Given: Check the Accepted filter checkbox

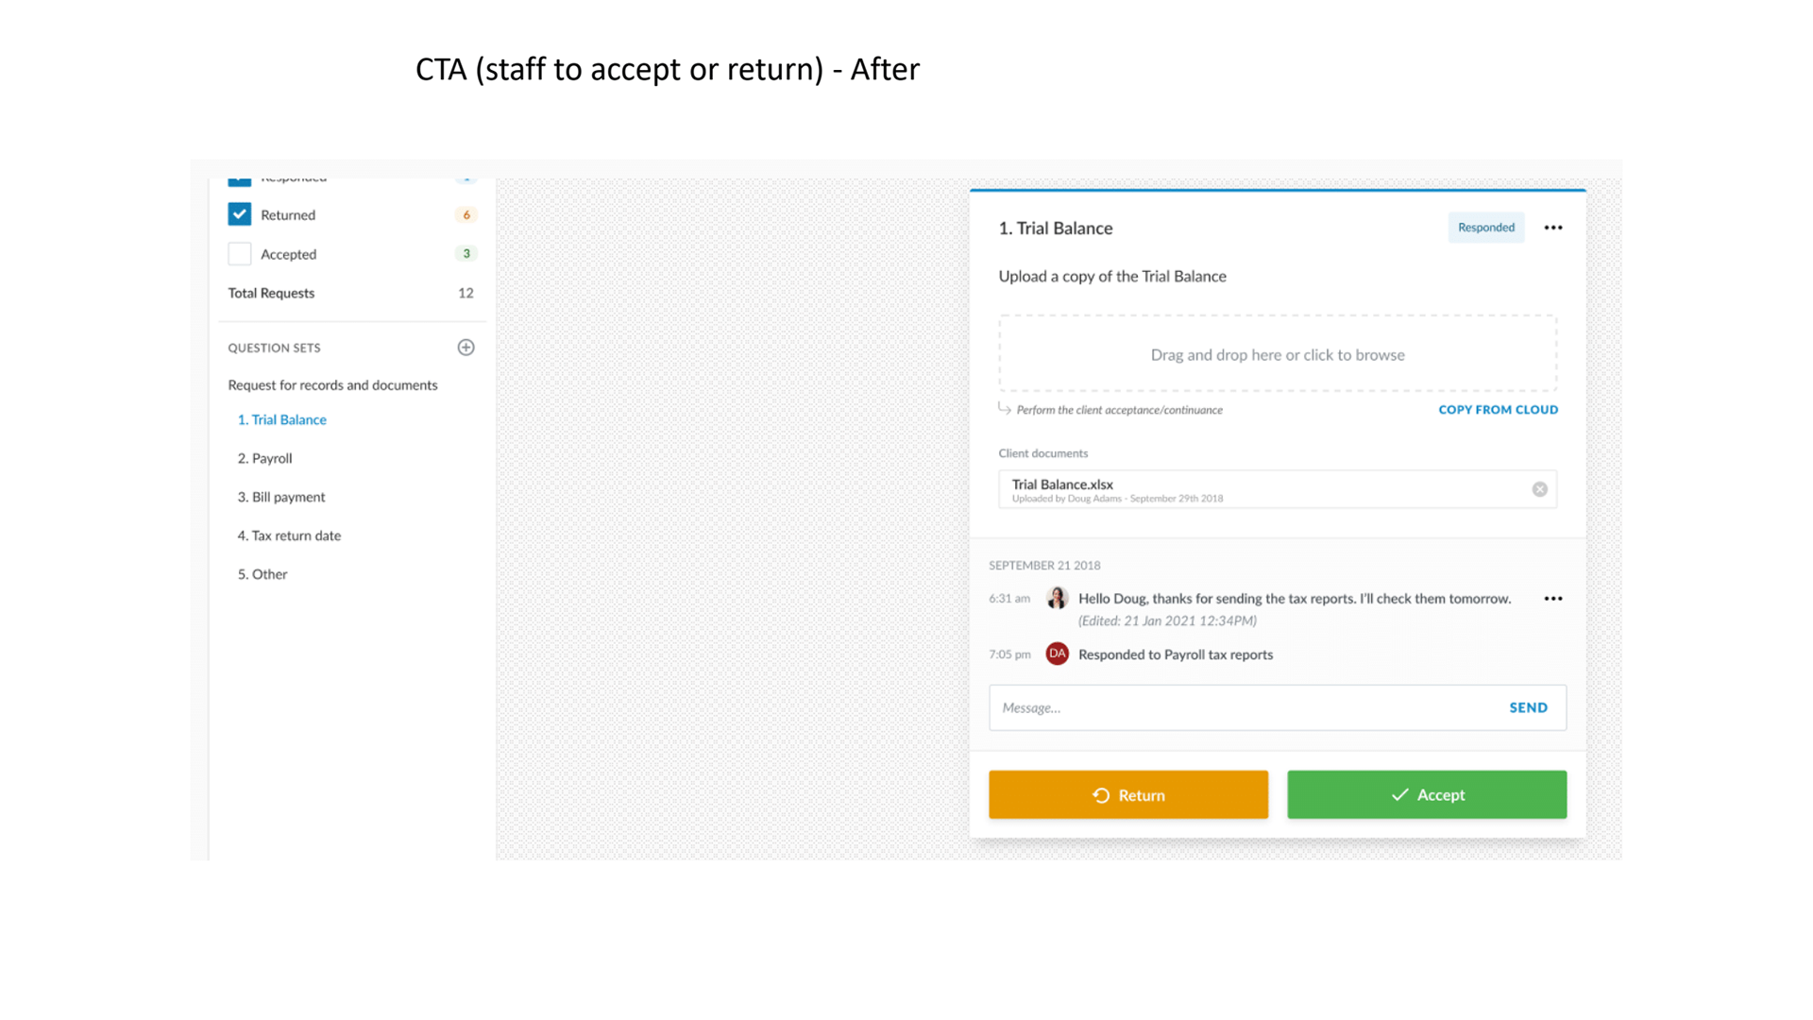Looking at the screenshot, I should click(239, 254).
